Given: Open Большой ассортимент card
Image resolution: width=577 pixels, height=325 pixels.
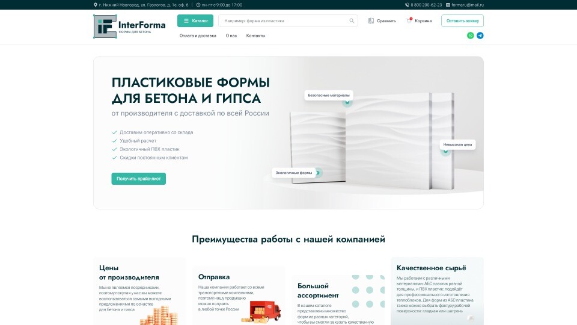Looking at the screenshot, I should (x=338, y=300).
